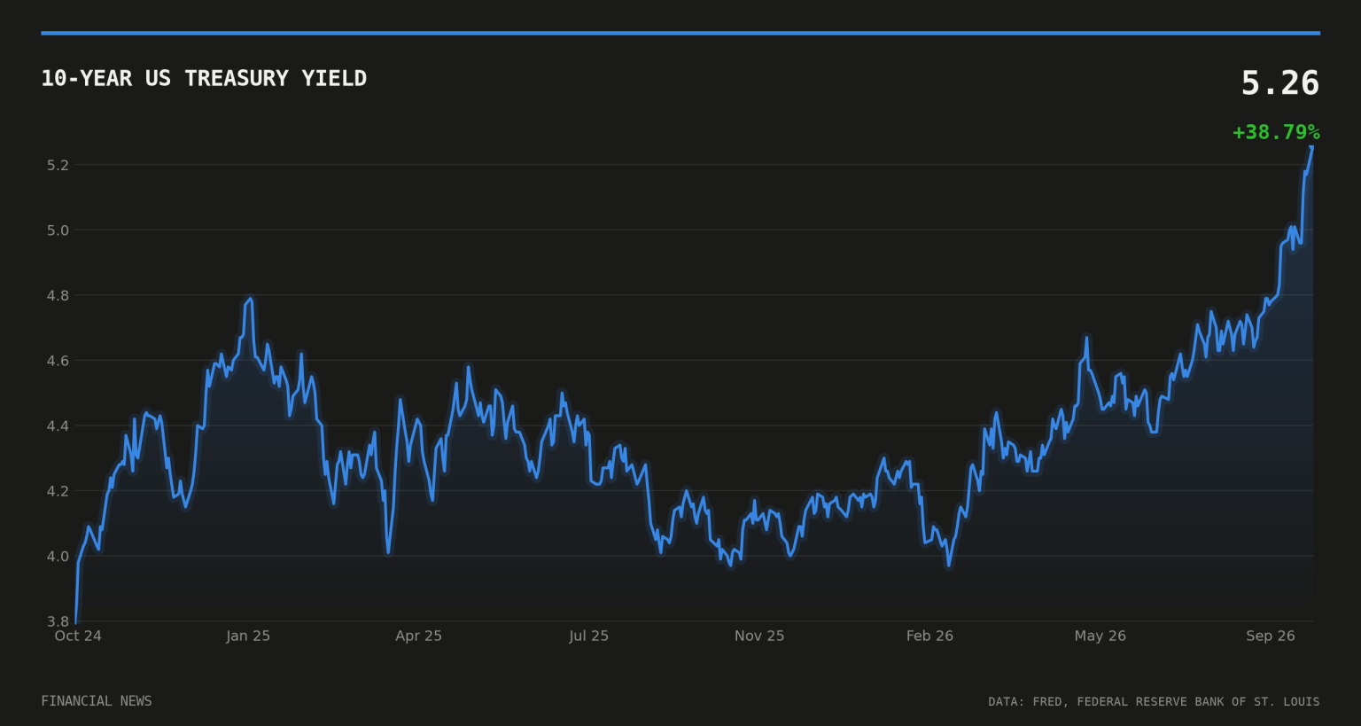
Task: Click the FRED data source credit
Action: [1154, 702]
